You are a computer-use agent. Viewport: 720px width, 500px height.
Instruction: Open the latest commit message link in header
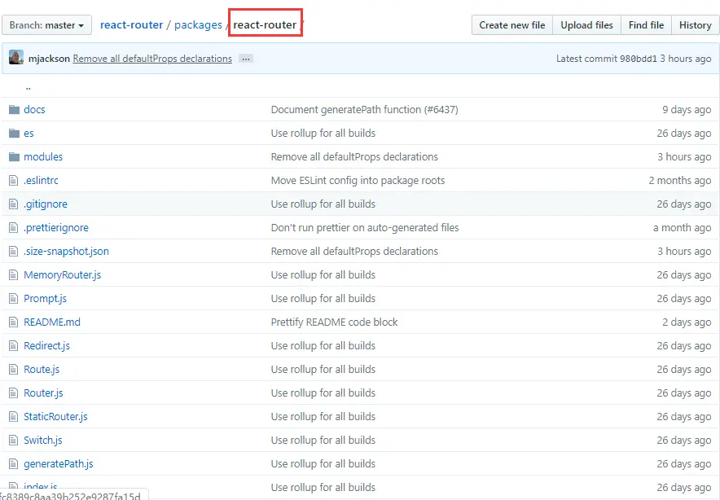[x=152, y=59]
